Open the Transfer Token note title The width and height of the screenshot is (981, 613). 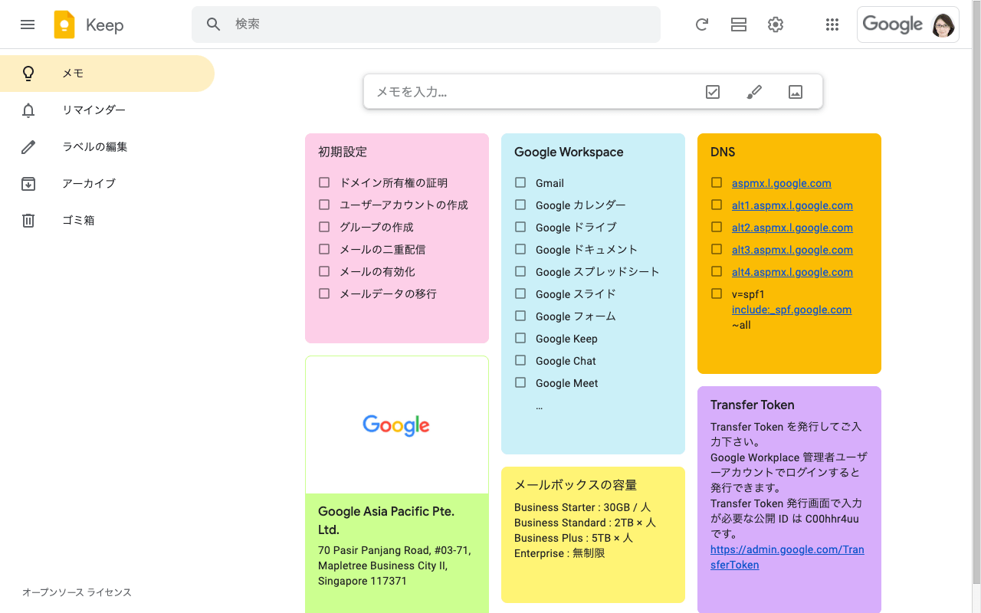click(753, 405)
